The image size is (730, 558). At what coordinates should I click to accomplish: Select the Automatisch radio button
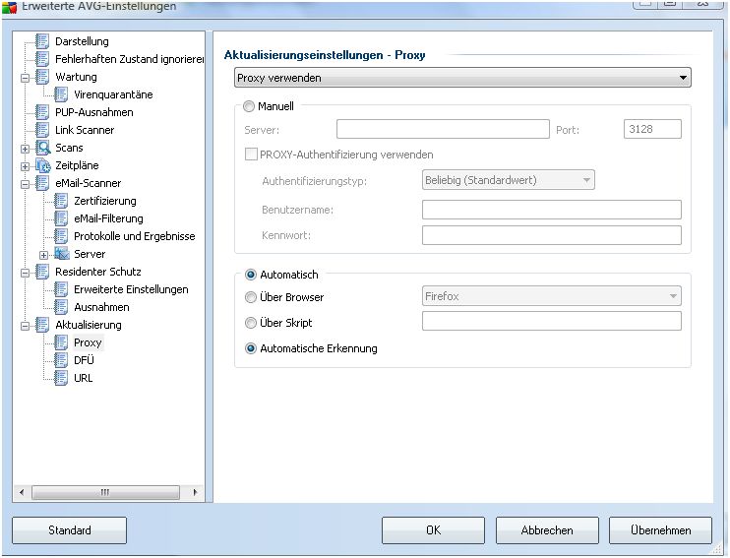pos(251,275)
